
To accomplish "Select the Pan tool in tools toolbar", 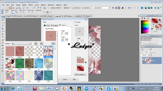I will 3,17.
